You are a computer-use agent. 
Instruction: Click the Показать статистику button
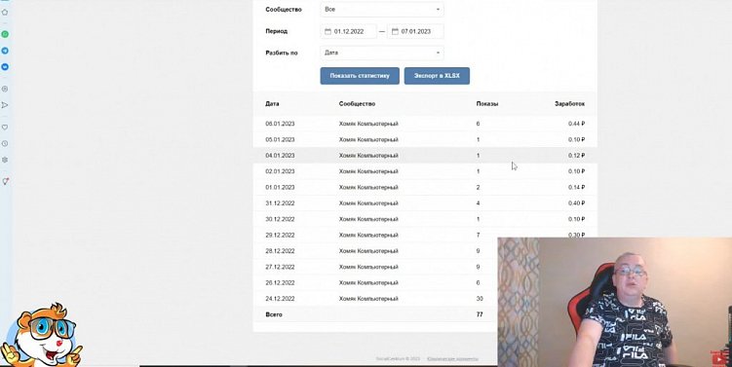pos(360,76)
